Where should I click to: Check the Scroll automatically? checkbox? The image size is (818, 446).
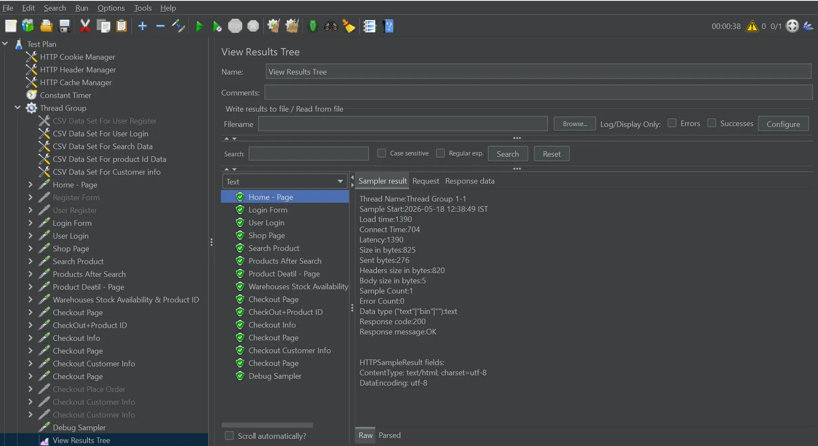[230, 436]
